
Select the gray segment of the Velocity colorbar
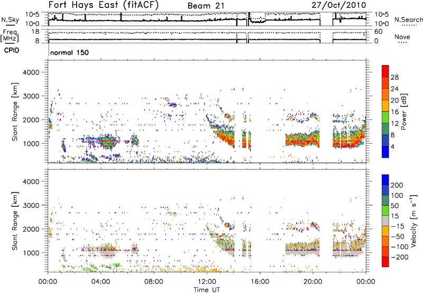tap(385, 221)
